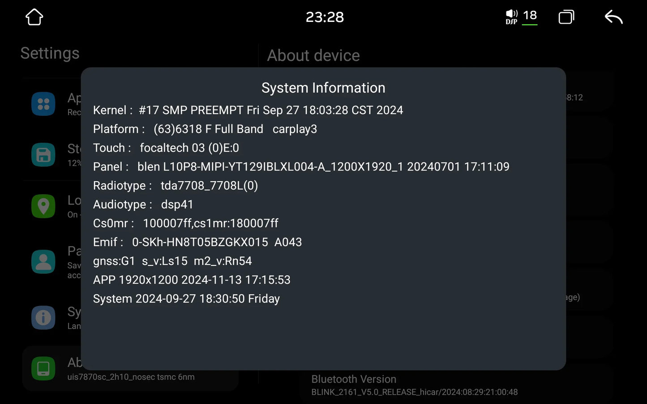Screen dimensions: 647x404
Task: Click the About device header
Action: [x=313, y=55]
